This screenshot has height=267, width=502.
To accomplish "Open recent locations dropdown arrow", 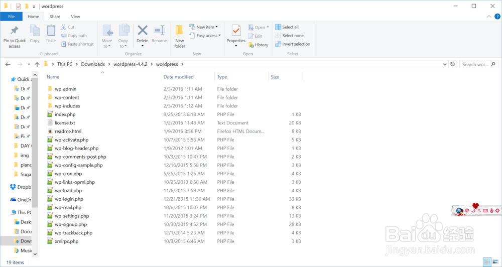I will (x=29, y=64).
